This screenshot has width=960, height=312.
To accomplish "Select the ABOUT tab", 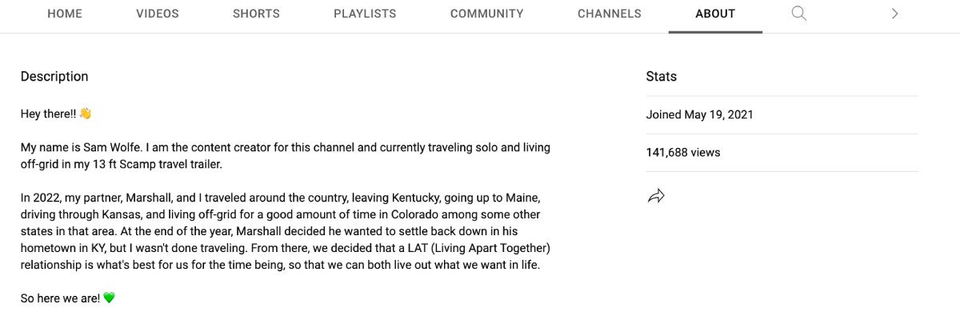I will 715,14.
